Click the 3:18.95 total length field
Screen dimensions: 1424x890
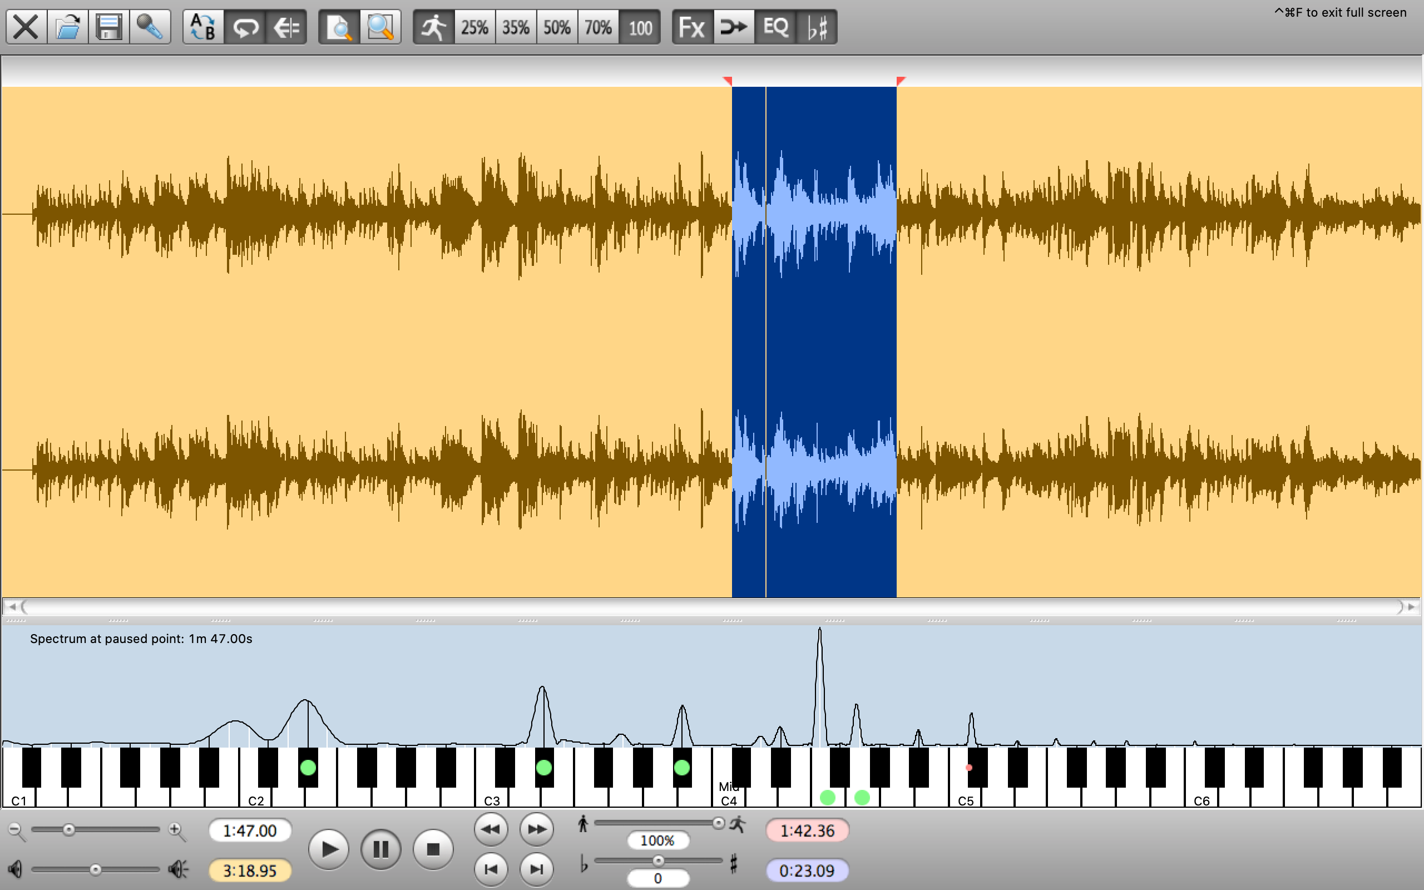tap(250, 871)
